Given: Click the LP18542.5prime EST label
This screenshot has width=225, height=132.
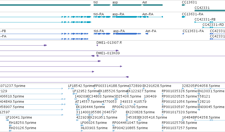Looking at the screenshot, I should coord(81,86).
